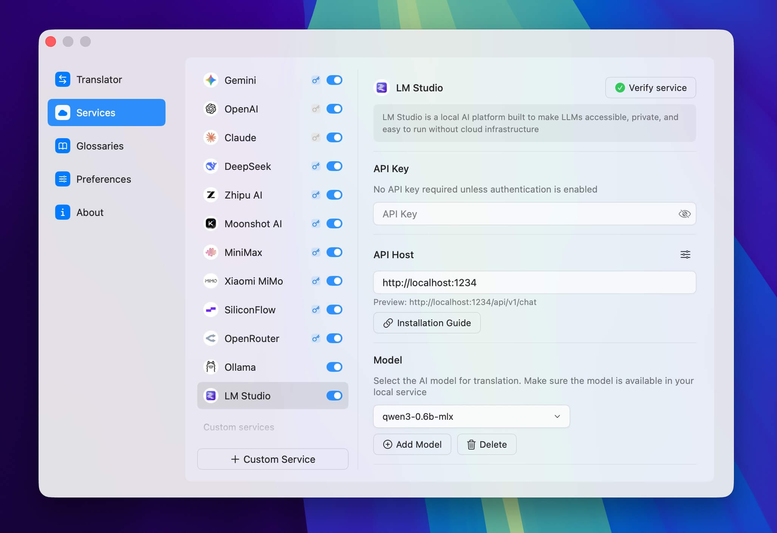This screenshot has width=777, height=533.
Task: Select the OpenRouter row label
Action: point(252,338)
